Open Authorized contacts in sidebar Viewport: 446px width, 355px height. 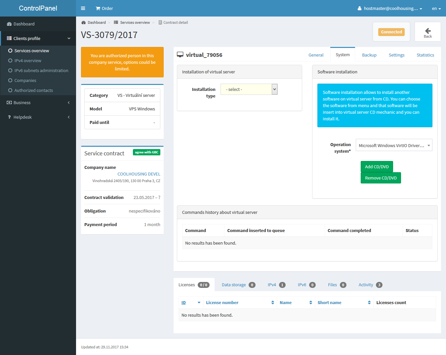tap(33, 90)
